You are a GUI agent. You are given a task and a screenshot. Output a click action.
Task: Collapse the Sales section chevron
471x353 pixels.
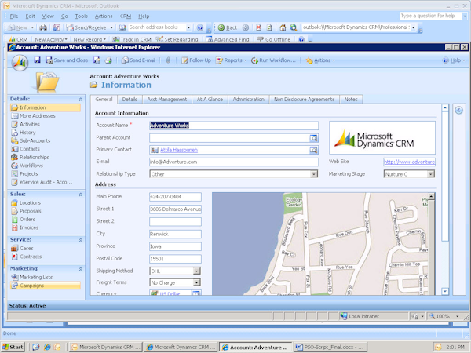coord(80,193)
